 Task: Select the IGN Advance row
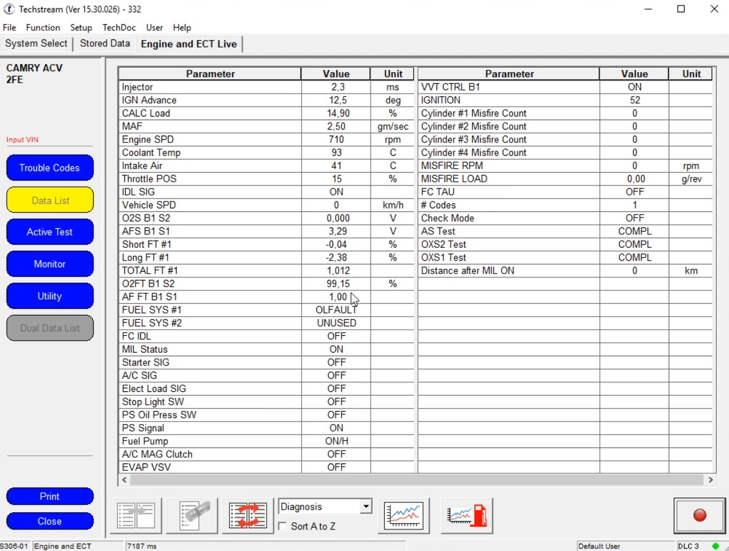coord(267,100)
